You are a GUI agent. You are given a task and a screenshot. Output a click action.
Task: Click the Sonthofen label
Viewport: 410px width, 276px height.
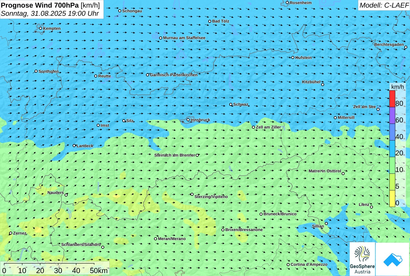coord(49,71)
